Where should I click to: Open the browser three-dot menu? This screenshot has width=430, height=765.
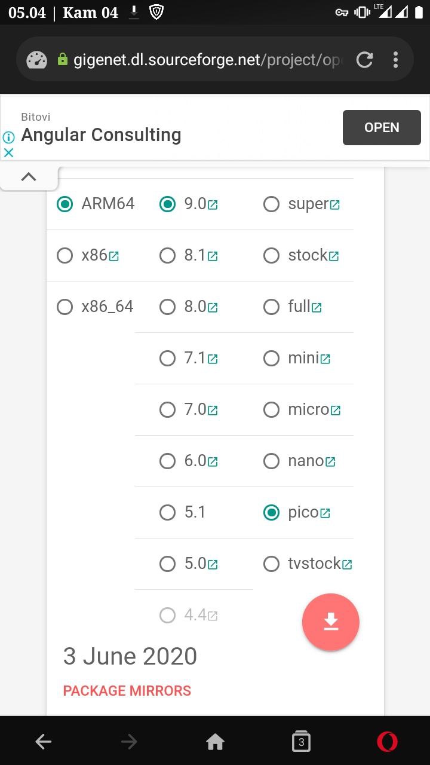pyautogui.click(x=395, y=60)
